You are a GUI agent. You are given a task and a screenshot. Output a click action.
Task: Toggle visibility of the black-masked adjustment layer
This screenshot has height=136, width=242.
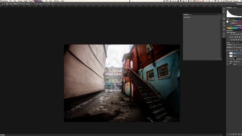click(x=228, y=59)
